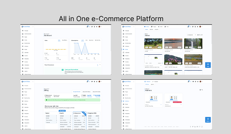Image resolution: width=231 pixels, height=134 pixels.
Task: Open options menu on waterfall video card
Action: click(x=201, y=50)
